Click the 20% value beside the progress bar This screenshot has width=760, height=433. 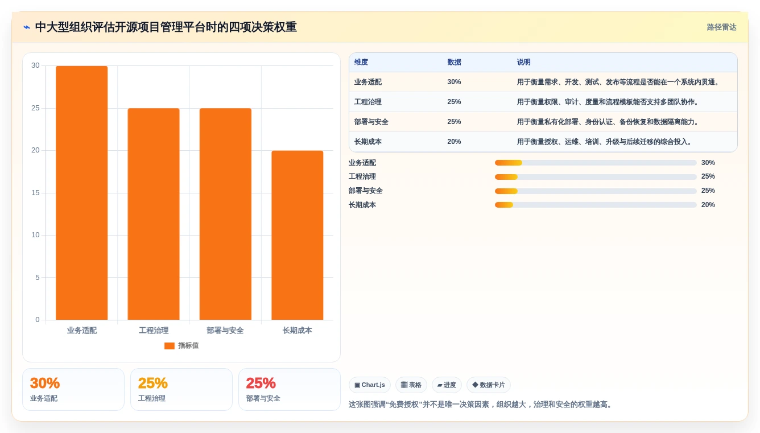pos(708,205)
